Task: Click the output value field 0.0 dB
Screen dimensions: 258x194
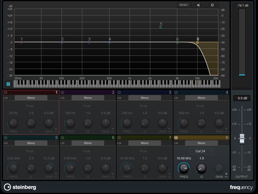Action: coord(242,98)
